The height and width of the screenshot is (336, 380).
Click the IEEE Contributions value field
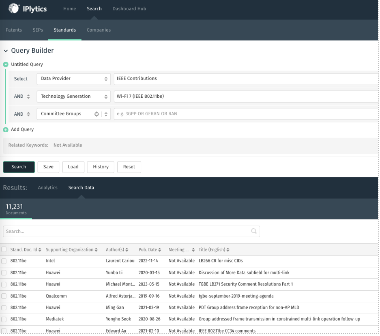pos(246,79)
